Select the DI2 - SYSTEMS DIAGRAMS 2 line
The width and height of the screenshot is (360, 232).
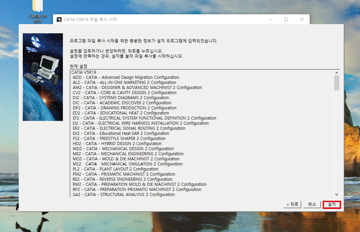121,98
